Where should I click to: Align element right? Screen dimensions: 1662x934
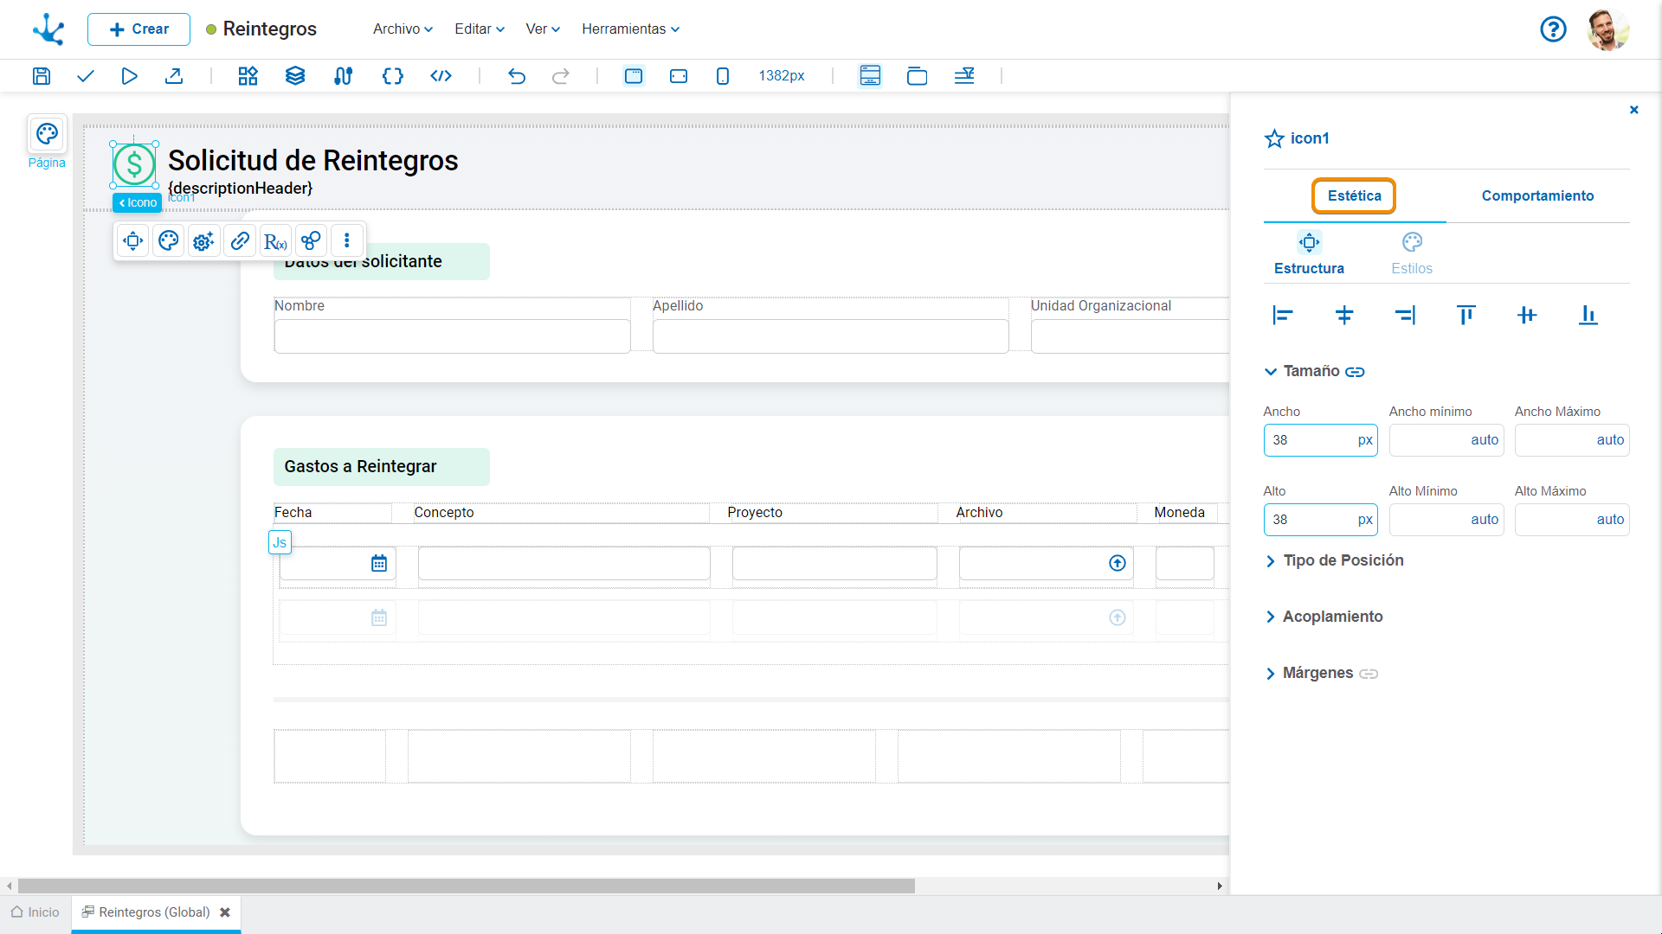(1405, 316)
